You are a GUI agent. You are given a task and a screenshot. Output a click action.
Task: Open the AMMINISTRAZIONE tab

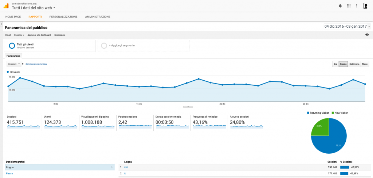pos(98,17)
